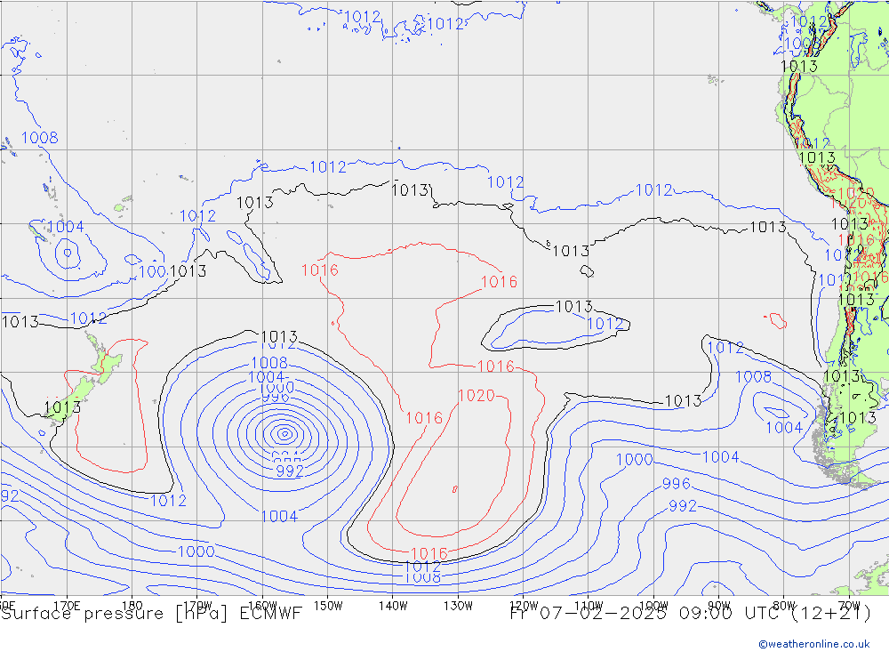The height and width of the screenshot is (652, 889).
Task: Select the 140W longitude label
Action: click(393, 606)
